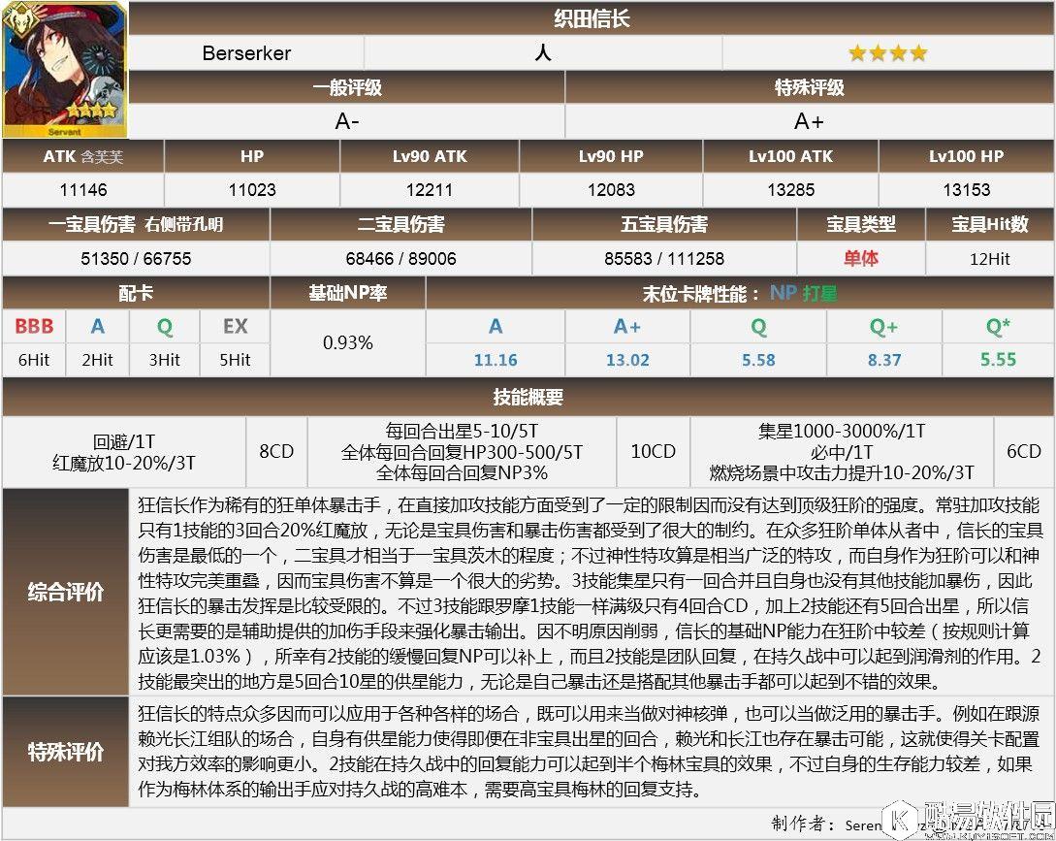Screen dimensions: 1056x841
Task: Click the four gold stars rarity rating
Action: point(888,52)
